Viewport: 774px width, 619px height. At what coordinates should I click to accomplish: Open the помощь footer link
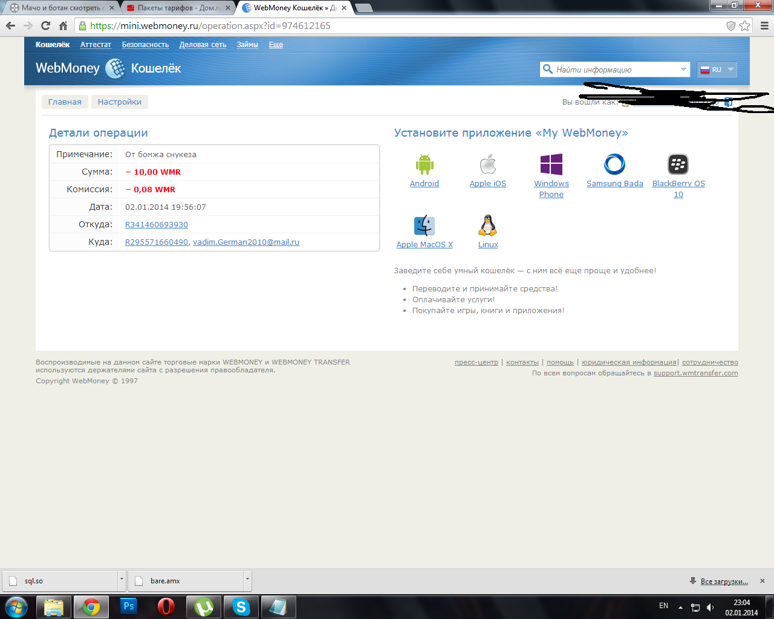click(560, 362)
